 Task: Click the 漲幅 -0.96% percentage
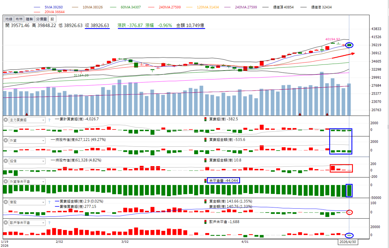click(159, 26)
